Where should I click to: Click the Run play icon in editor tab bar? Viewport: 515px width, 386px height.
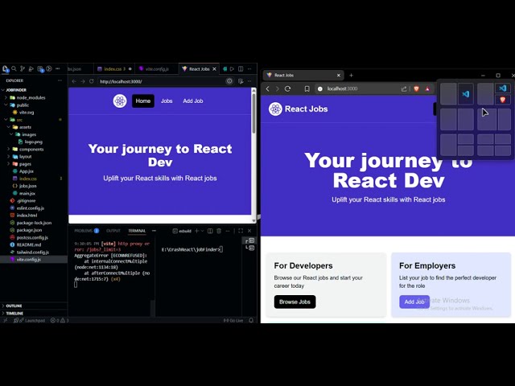click(233, 69)
